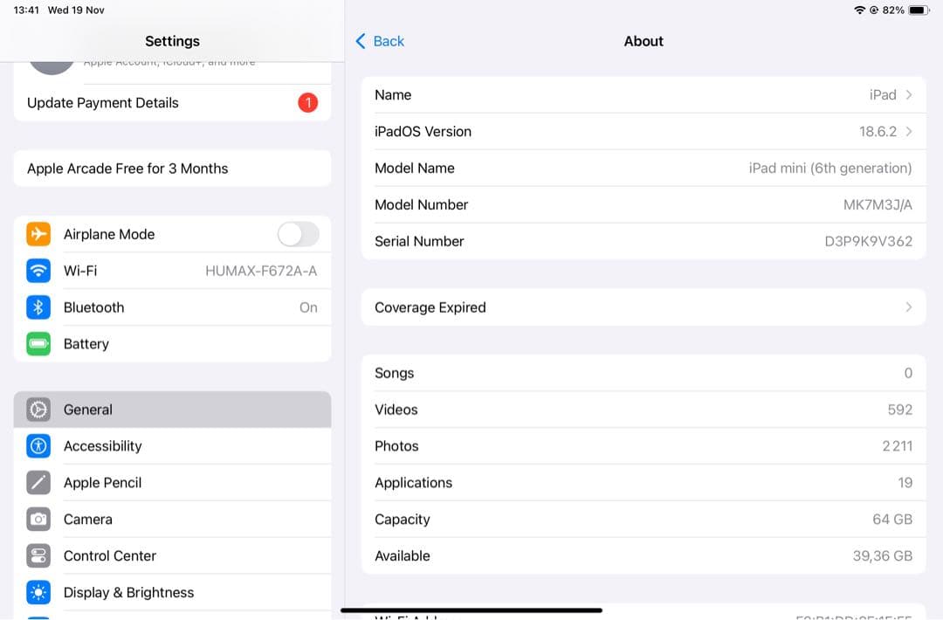The width and height of the screenshot is (943, 620).
Task: Open Bluetooth settings via its icon
Action: click(38, 307)
